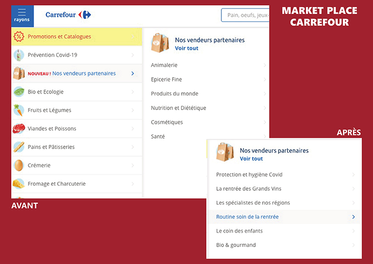The width and height of the screenshot is (373, 264).
Task: Click the Bio et Ecologie leaf icon
Action: tap(19, 92)
